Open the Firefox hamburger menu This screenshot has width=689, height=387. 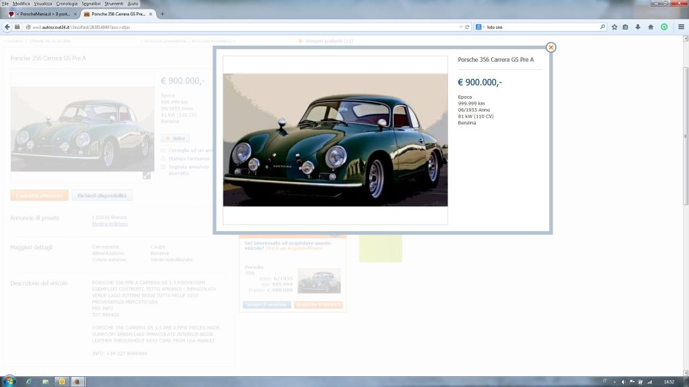click(681, 27)
